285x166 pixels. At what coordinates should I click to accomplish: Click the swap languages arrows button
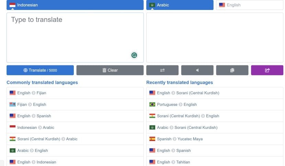[x=162, y=70]
